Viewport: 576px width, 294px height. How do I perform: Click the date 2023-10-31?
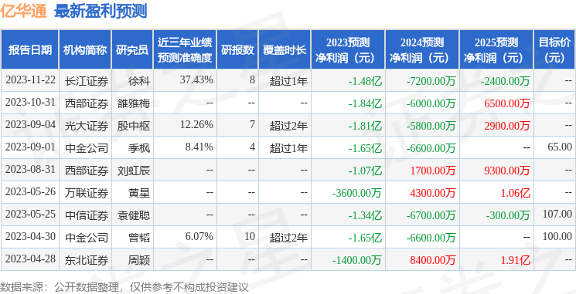30,103
